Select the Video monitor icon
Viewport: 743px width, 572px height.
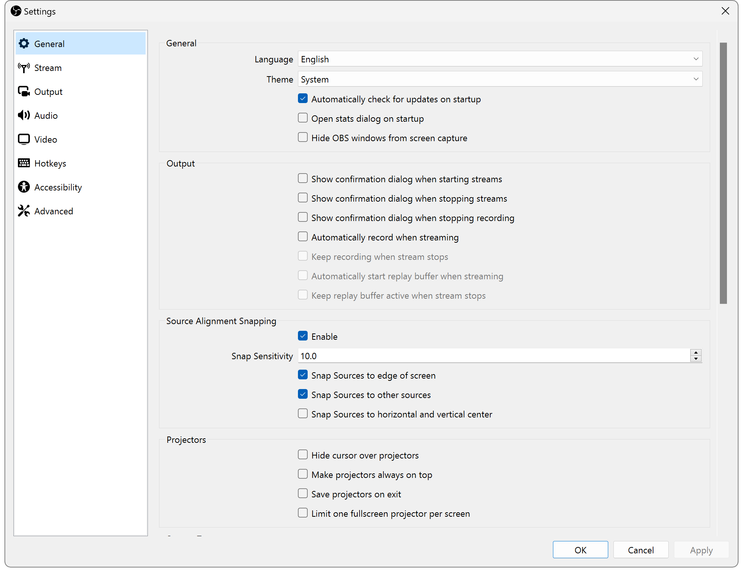click(24, 139)
